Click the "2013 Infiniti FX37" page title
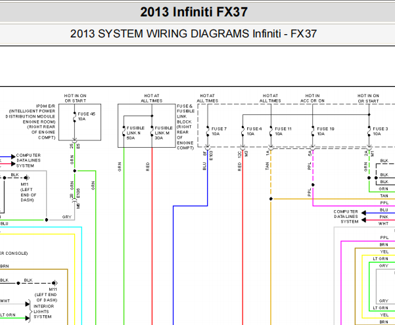 click(194, 12)
